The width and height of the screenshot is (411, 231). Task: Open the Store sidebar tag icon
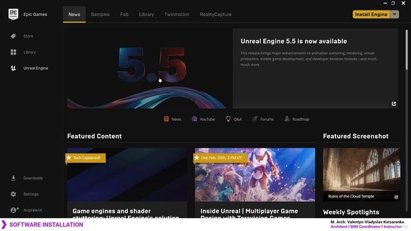click(x=13, y=36)
